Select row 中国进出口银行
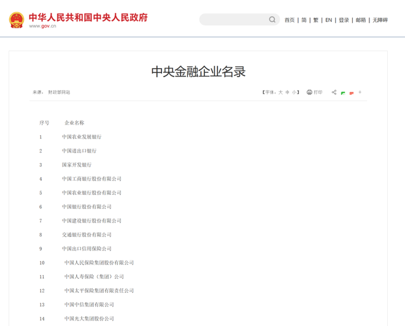 point(79,151)
